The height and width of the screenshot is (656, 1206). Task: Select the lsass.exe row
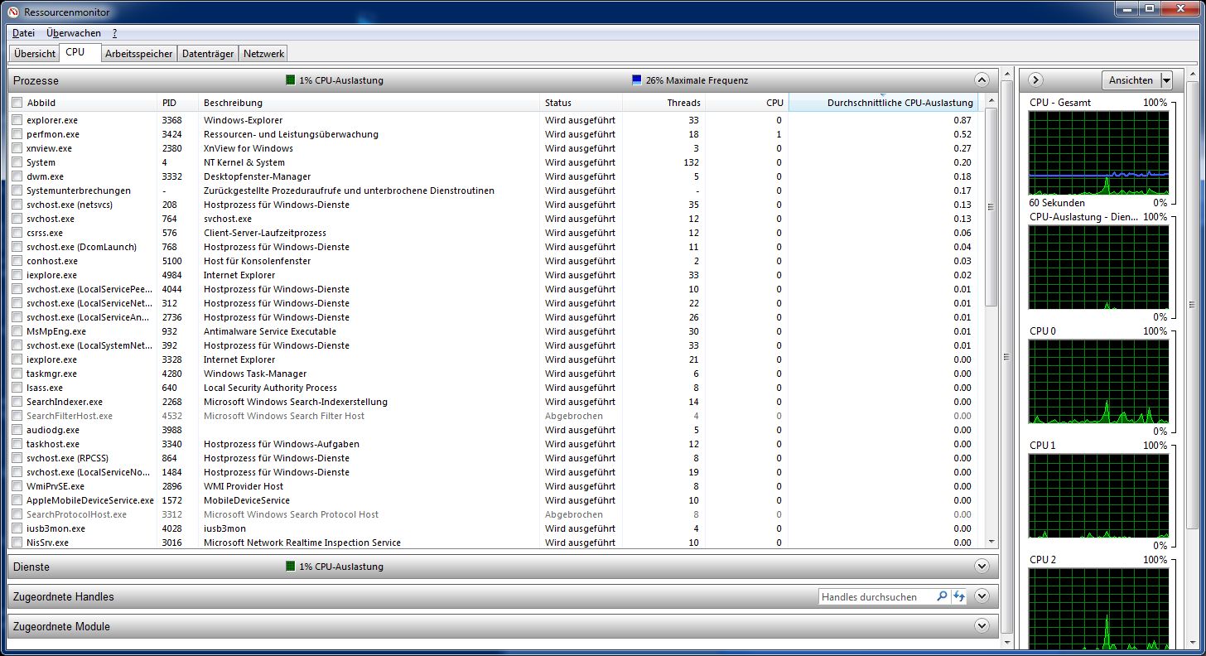(x=492, y=388)
